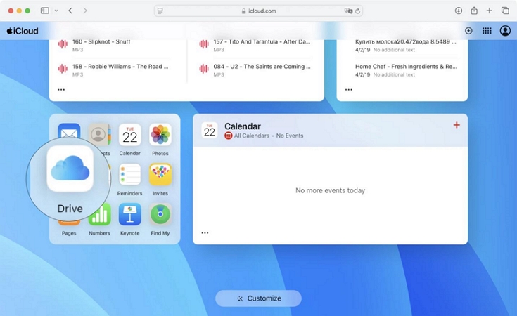Screen dimensions: 517x316
Task: Open Notes widget more options ellipsis
Action: 349,90
